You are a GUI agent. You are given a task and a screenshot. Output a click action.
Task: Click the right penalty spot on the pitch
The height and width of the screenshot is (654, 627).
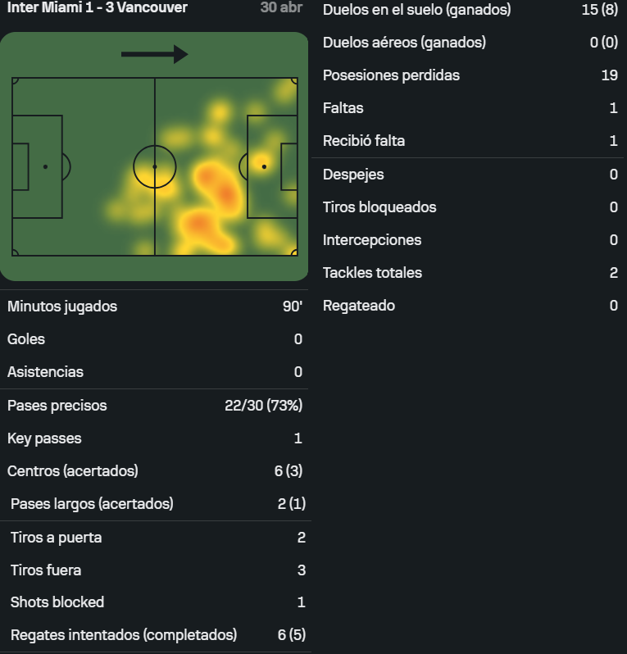[264, 167]
